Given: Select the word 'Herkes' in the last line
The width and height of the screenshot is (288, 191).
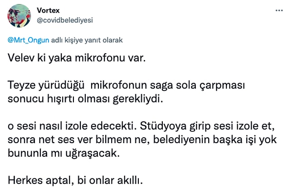Looking at the screenshot, I should [25, 181].
